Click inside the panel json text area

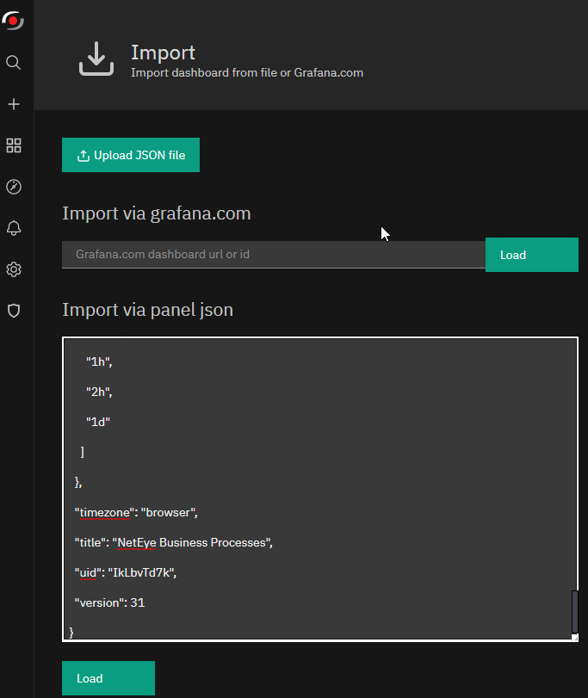click(x=318, y=489)
